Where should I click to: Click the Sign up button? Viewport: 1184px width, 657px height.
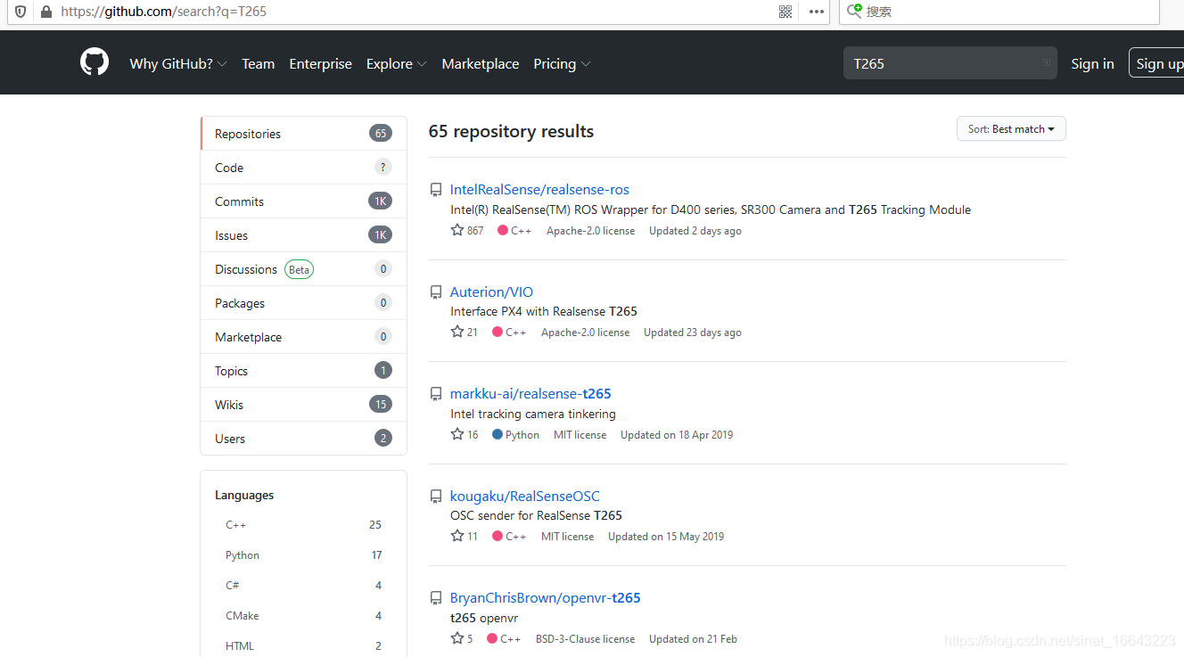click(x=1157, y=64)
